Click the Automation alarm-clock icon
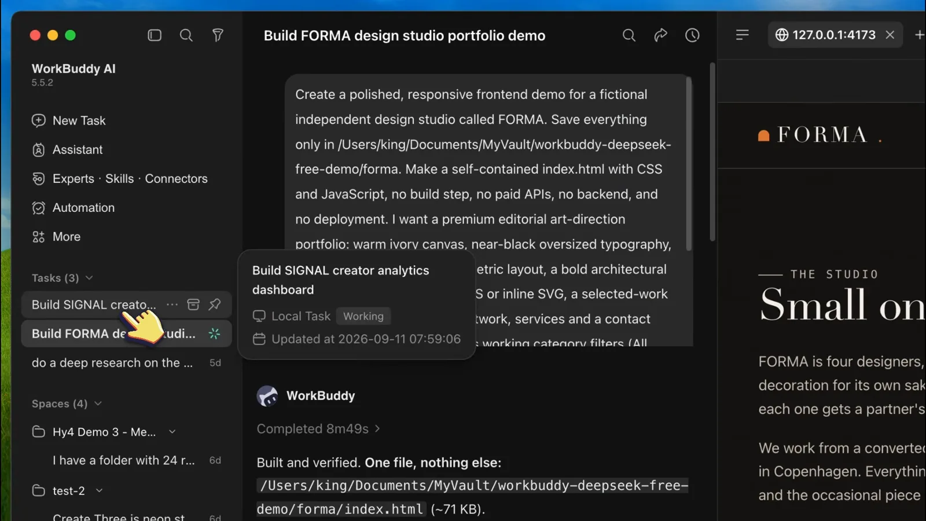 [38, 207]
